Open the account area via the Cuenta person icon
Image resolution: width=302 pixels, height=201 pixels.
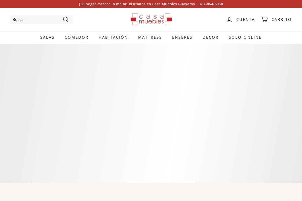[229, 20]
